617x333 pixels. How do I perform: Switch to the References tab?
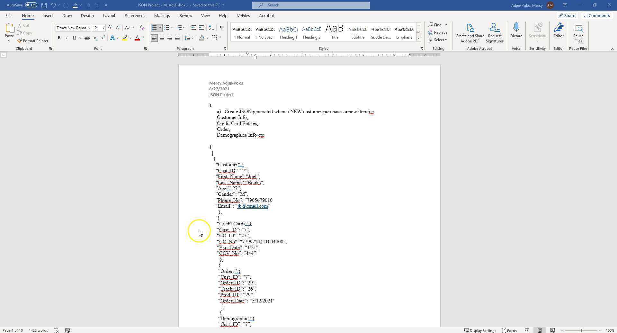click(x=135, y=15)
